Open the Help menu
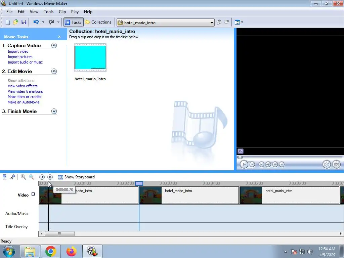The image size is (344, 258). [x=88, y=12]
